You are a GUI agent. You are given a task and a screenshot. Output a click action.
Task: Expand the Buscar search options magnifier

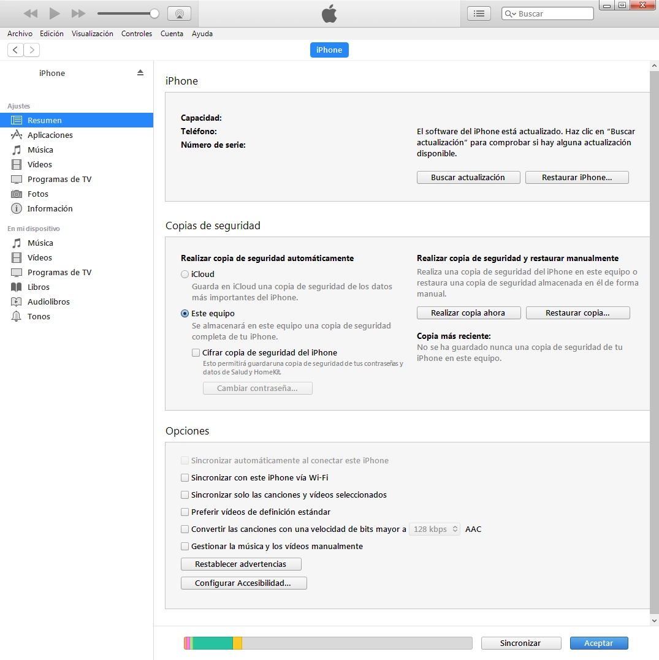point(511,13)
